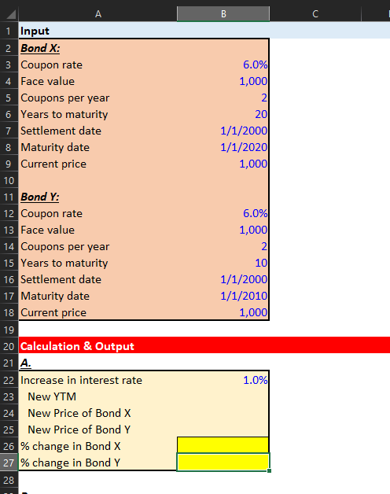Click the Bond Y: heading cell
The image size is (390, 494).
(x=39, y=197)
